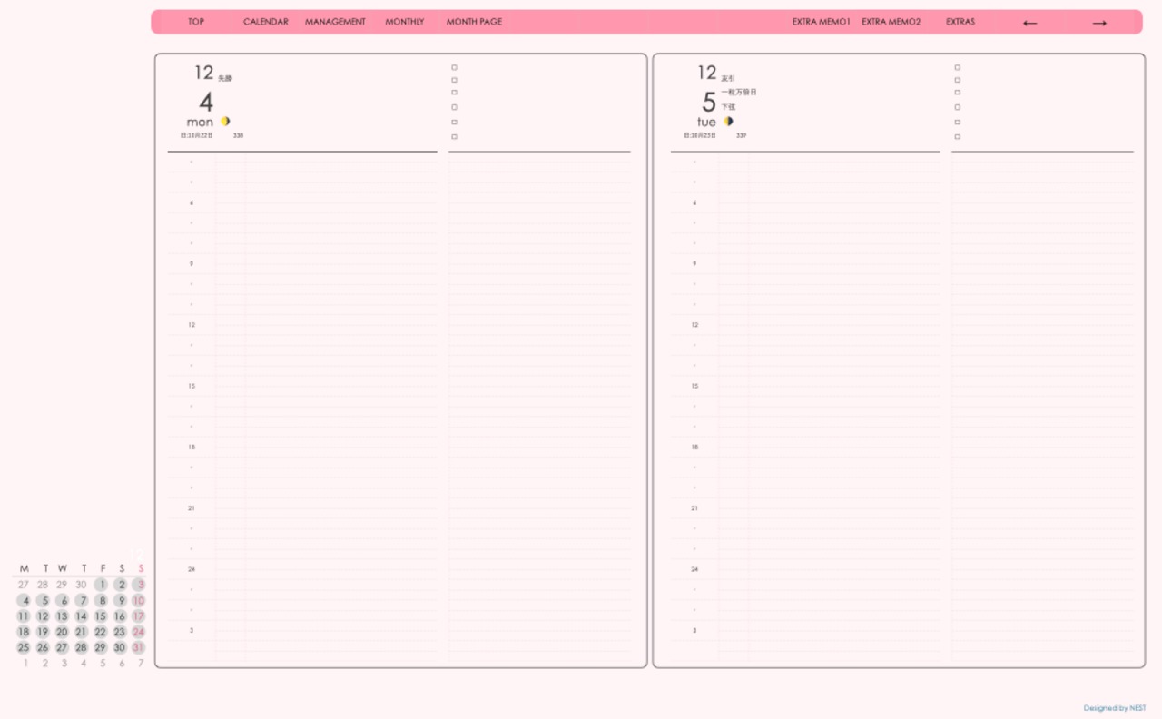
Task: Go to the next page with right arrow
Action: 1099,23
